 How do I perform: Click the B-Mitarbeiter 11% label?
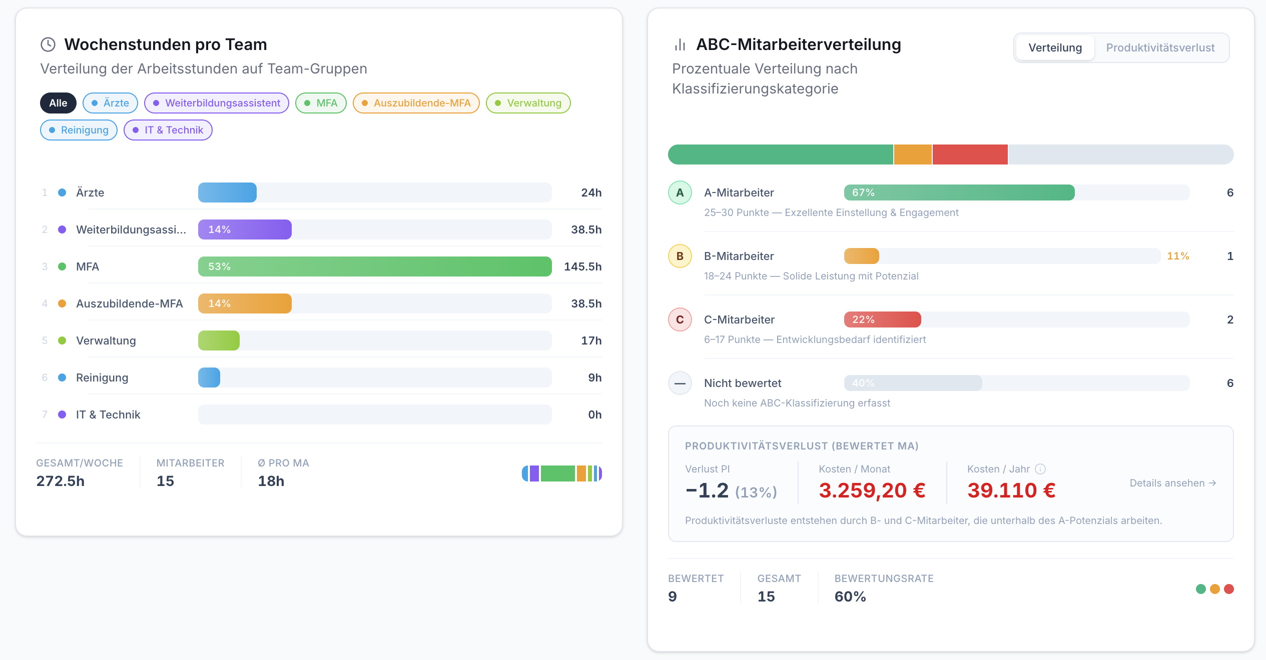click(x=1178, y=256)
